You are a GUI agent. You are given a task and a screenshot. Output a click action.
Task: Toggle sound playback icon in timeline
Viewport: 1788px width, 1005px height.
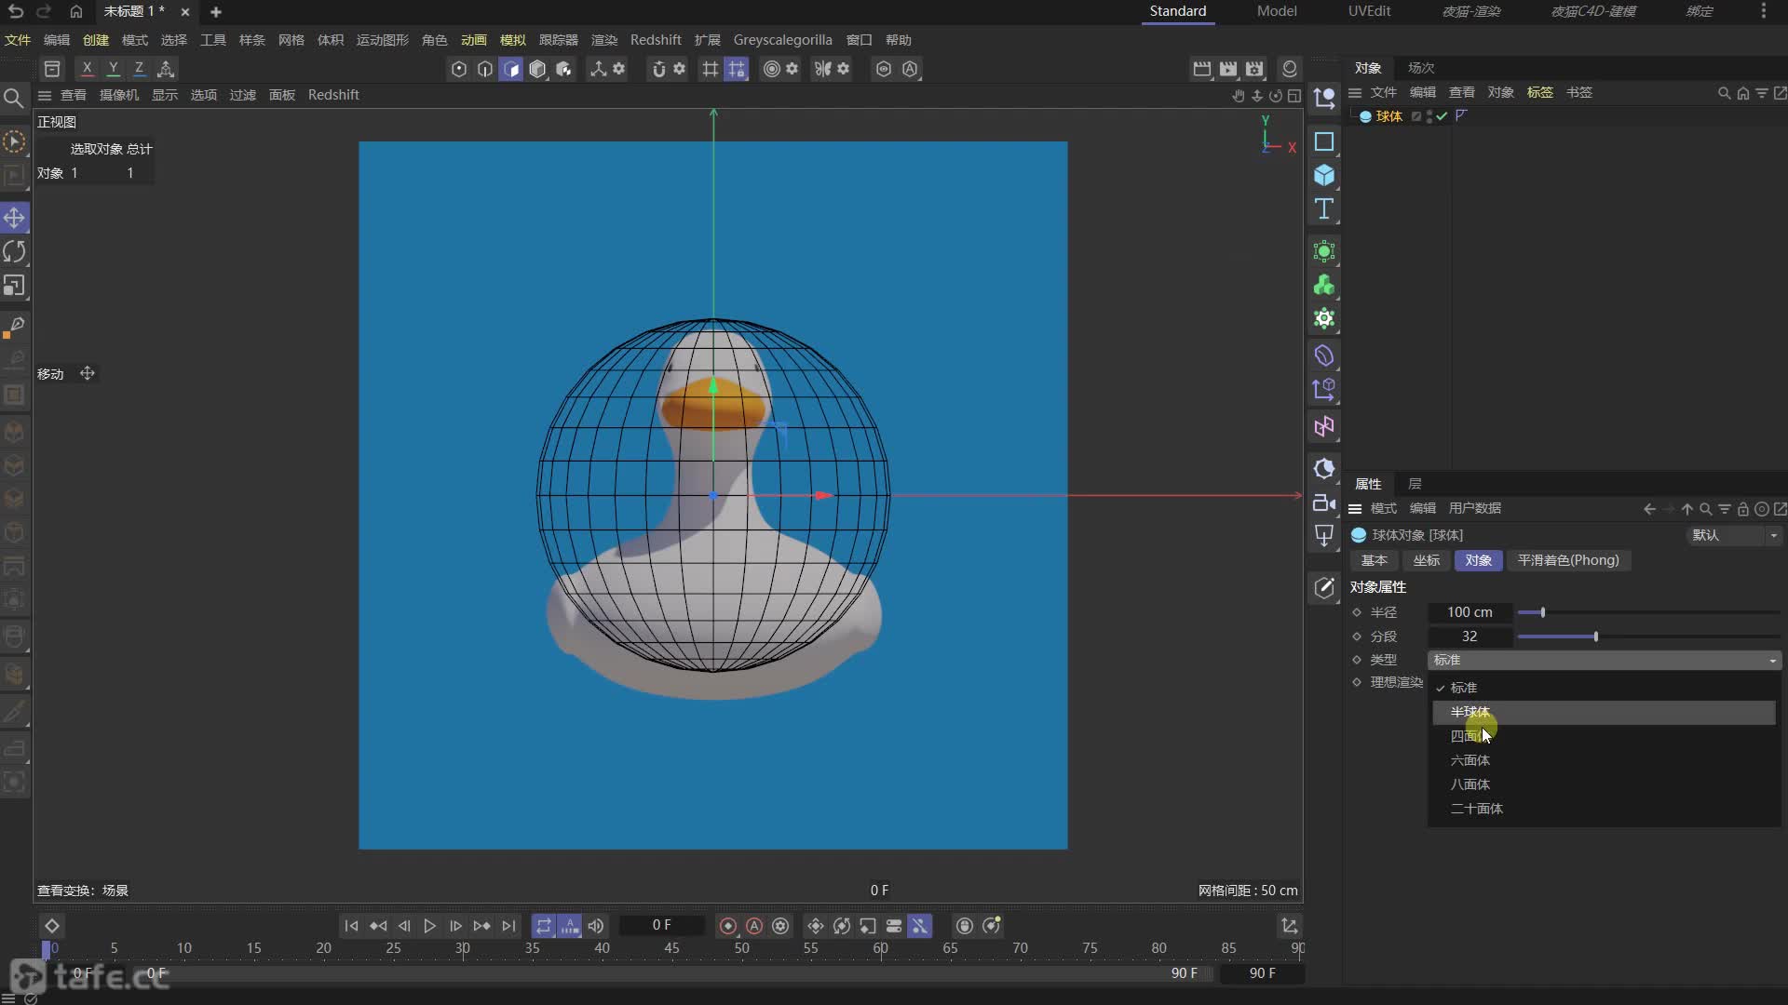(x=596, y=926)
